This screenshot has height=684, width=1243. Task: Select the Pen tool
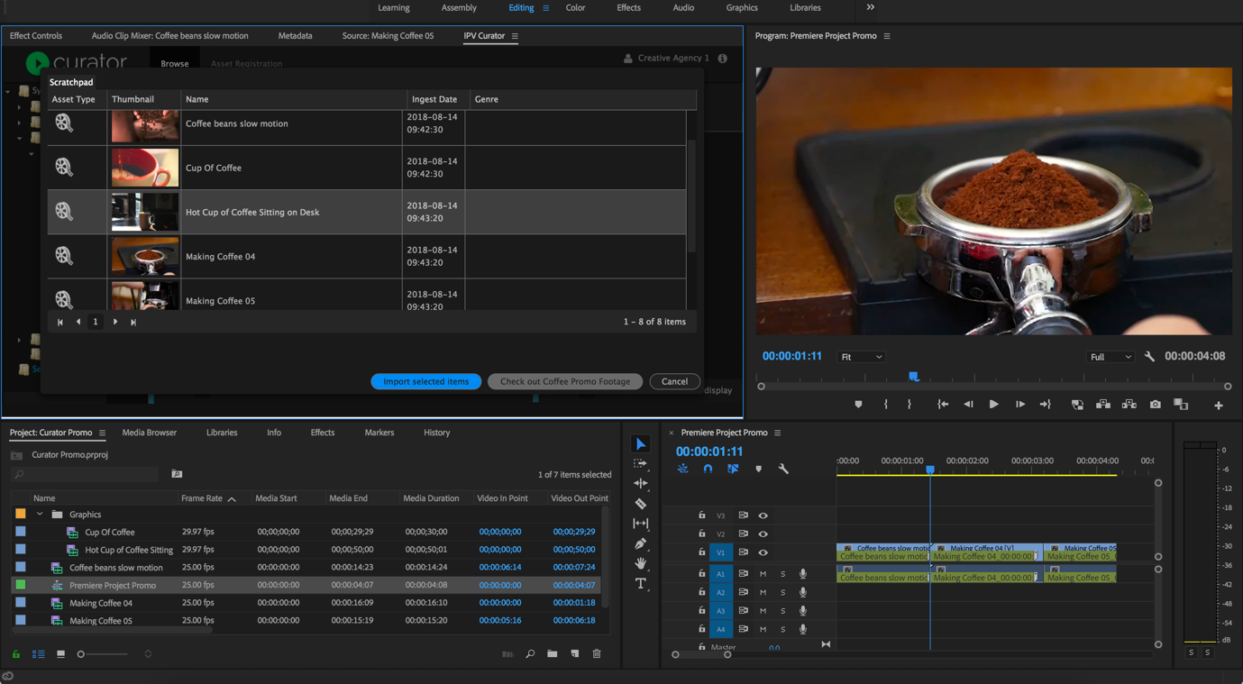(640, 543)
